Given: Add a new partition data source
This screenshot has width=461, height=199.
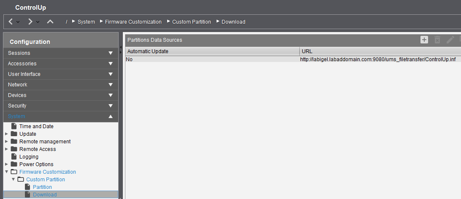Looking at the screenshot, I should [x=424, y=40].
